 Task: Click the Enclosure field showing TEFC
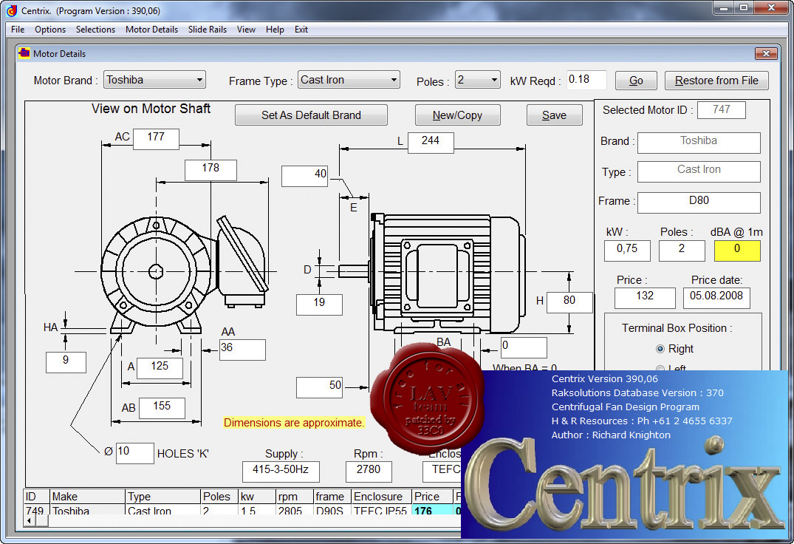click(442, 471)
